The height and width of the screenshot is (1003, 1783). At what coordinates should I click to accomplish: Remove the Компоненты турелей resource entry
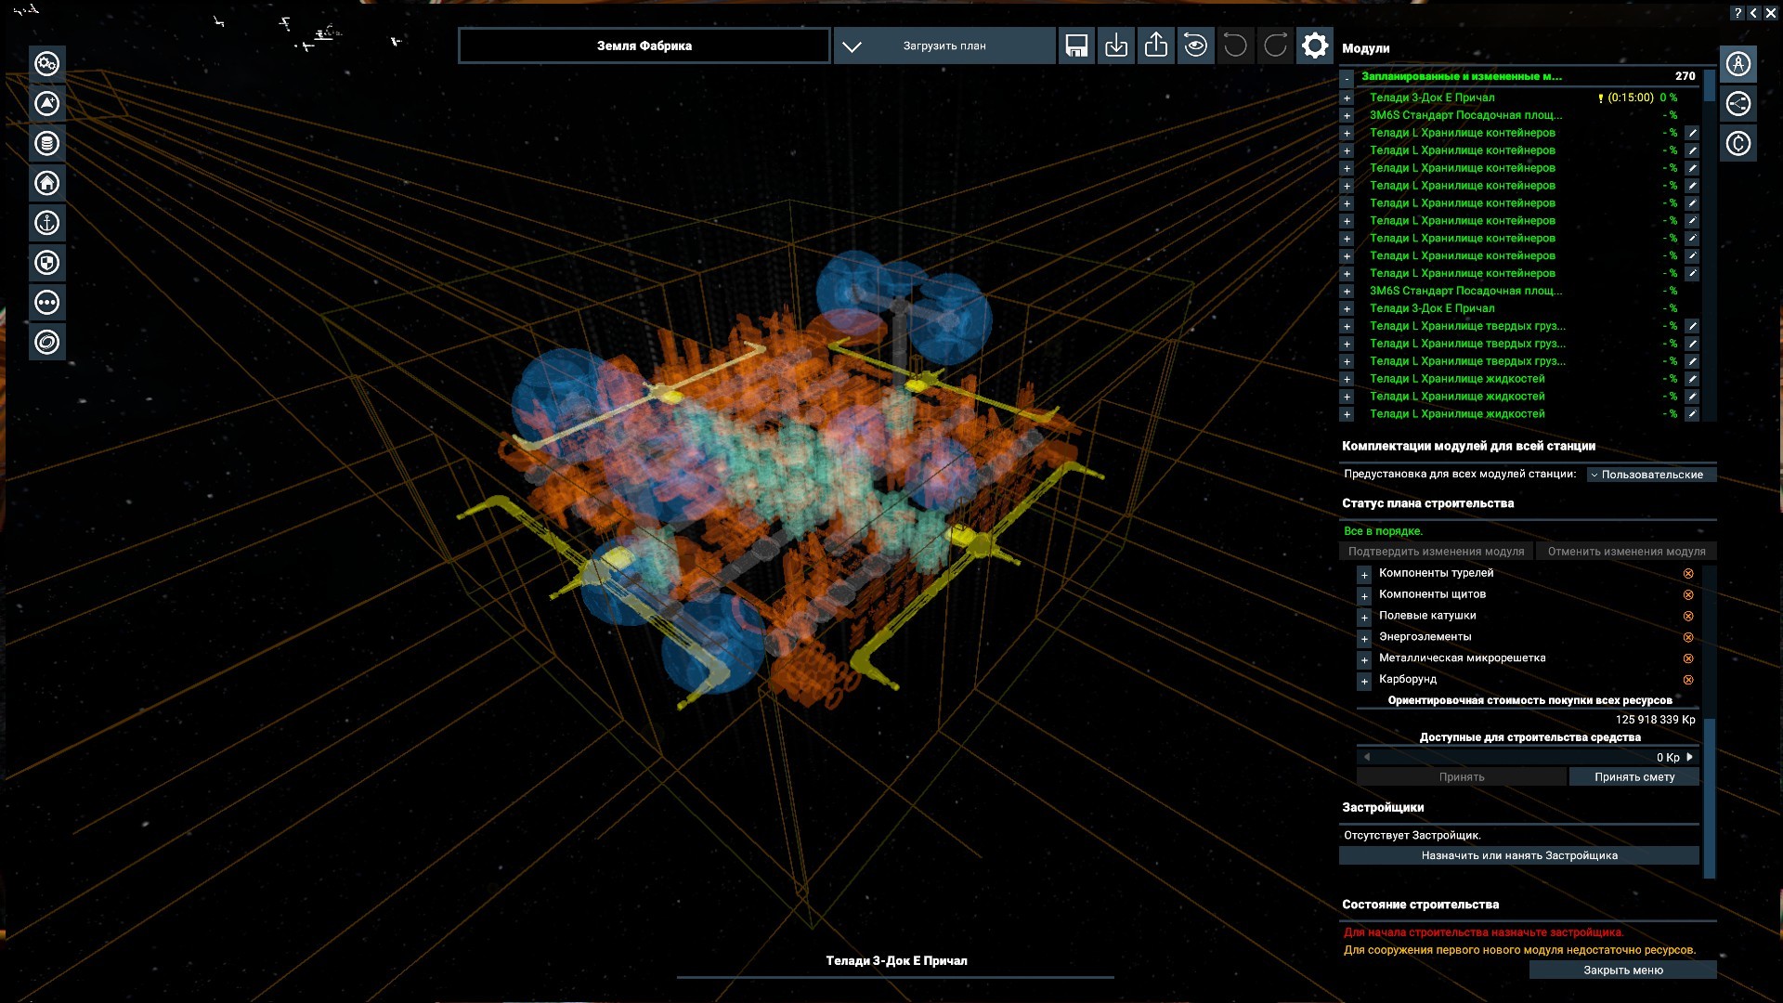tap(1688, 574)
